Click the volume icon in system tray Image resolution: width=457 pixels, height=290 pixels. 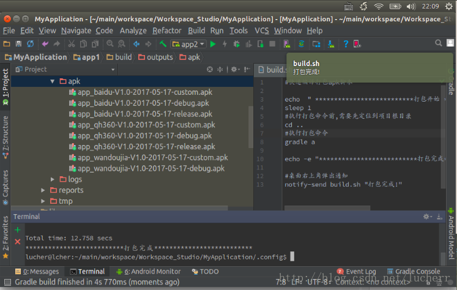[x=411, y=6]
